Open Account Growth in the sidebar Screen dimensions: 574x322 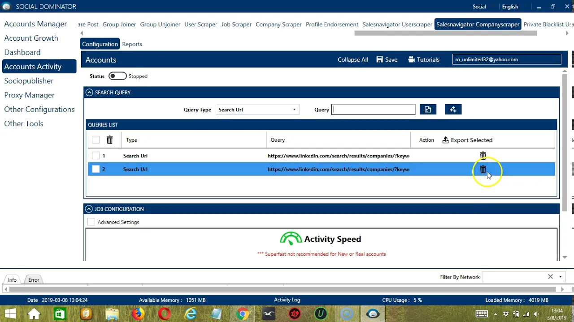click(31, 38)
